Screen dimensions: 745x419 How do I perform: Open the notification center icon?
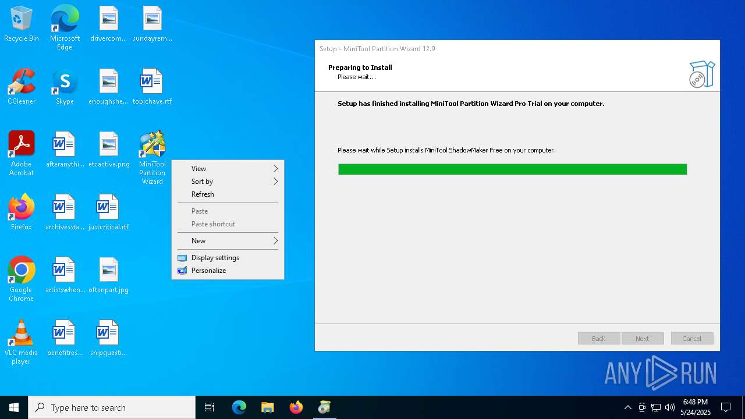click(726, 407)
